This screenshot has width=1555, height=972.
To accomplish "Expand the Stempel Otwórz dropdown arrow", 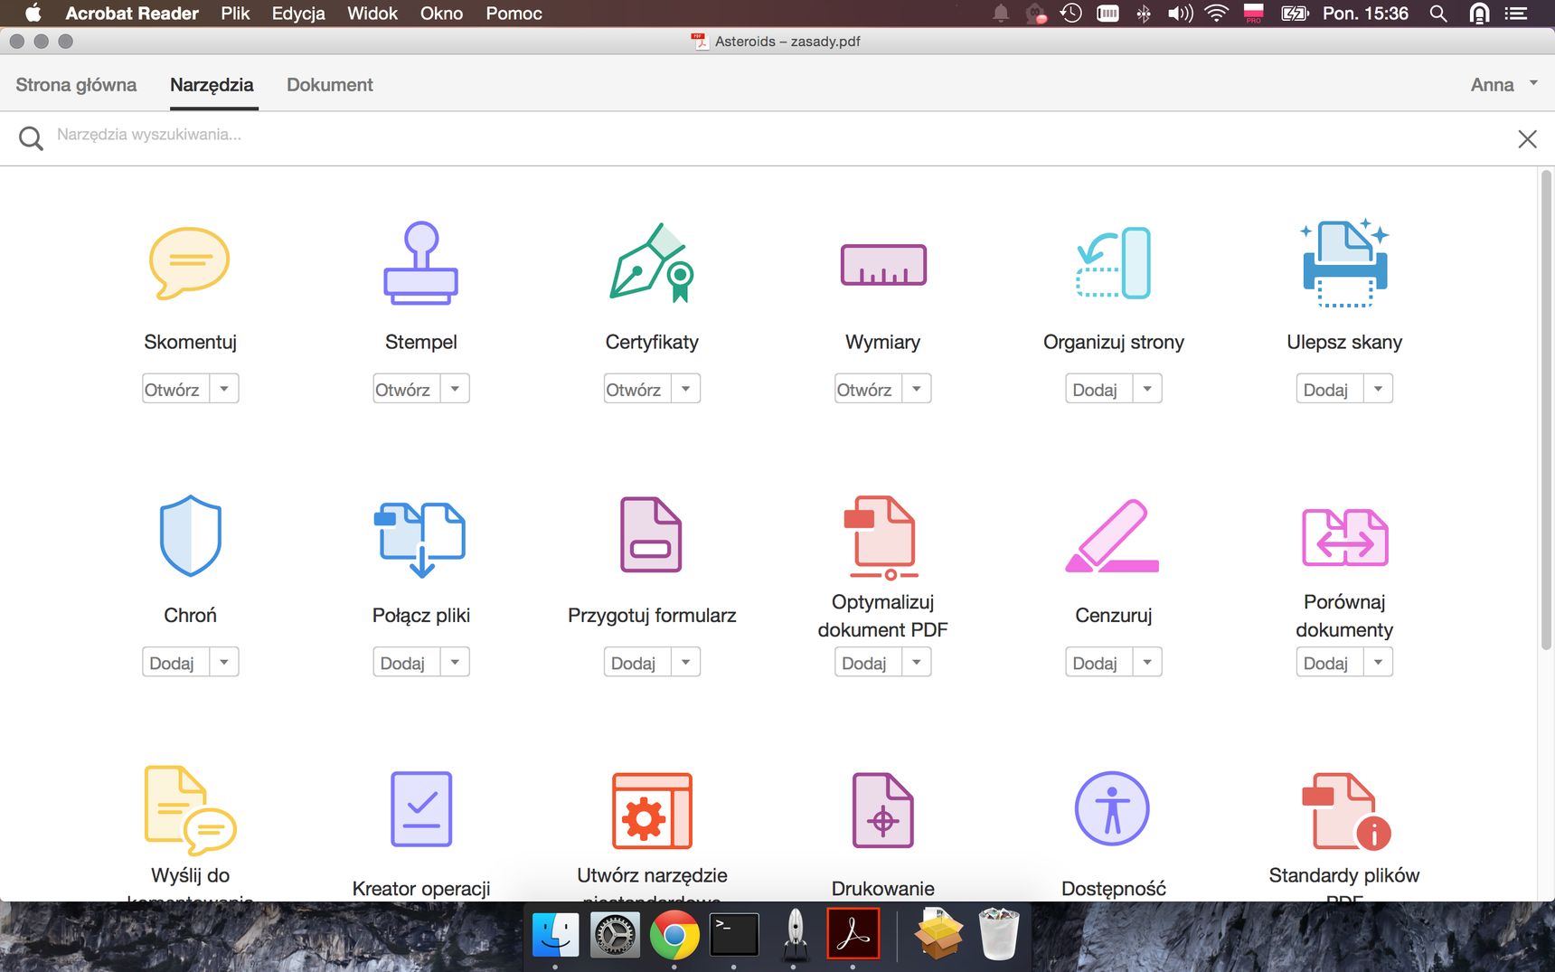I will point(455,389).
